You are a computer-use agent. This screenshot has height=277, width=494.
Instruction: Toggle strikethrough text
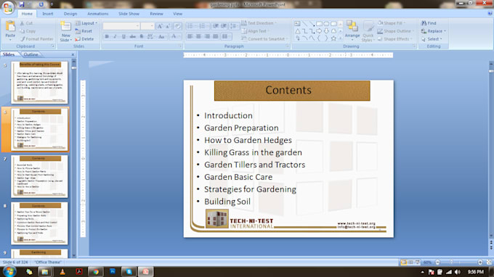(133, 36)
